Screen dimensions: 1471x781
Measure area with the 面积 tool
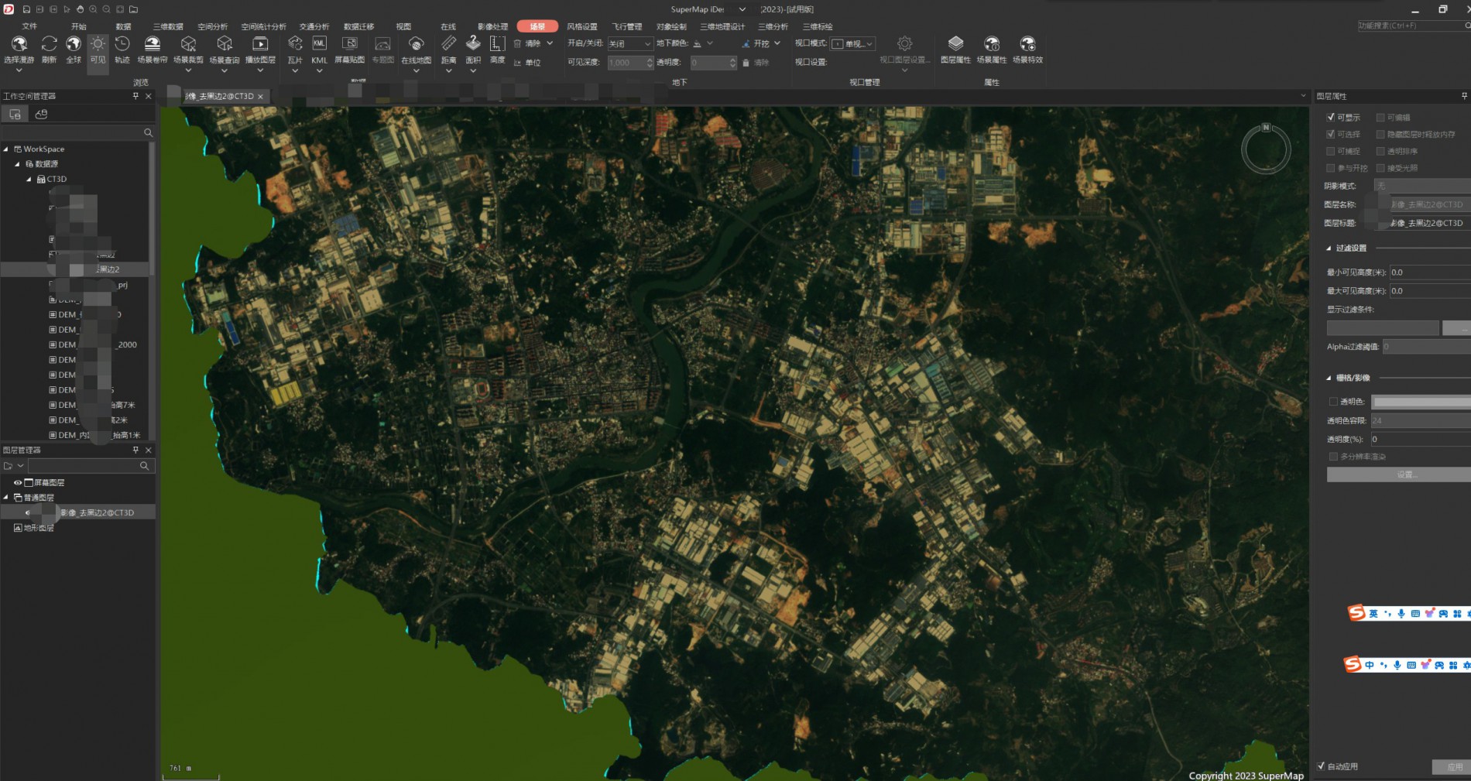click(473, 50)
